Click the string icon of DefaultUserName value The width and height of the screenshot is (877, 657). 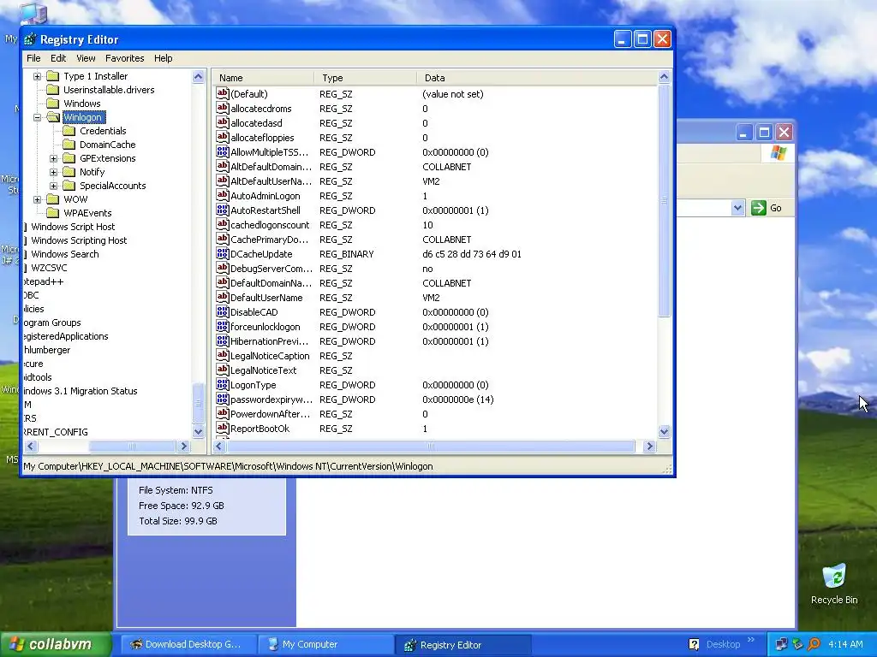pyautogui.click(x=223, y=297)
